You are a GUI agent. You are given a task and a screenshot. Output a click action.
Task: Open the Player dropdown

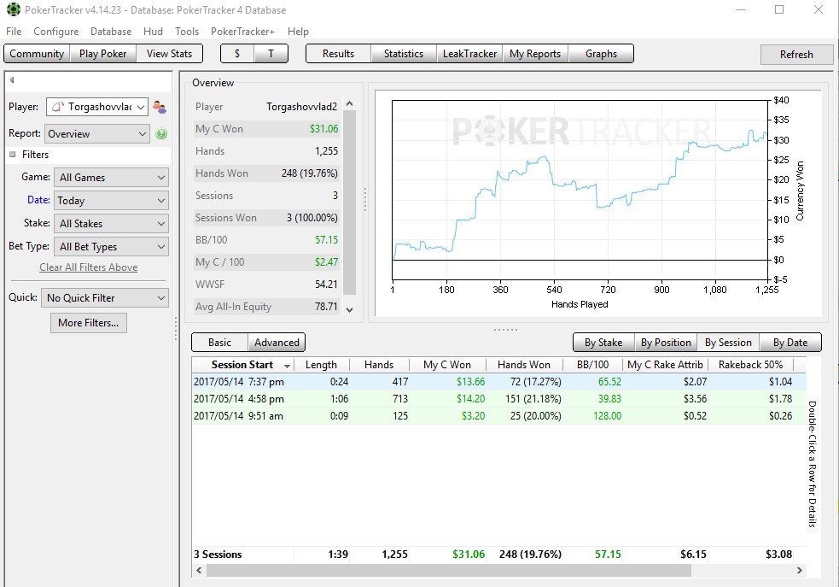click(96, 107)
